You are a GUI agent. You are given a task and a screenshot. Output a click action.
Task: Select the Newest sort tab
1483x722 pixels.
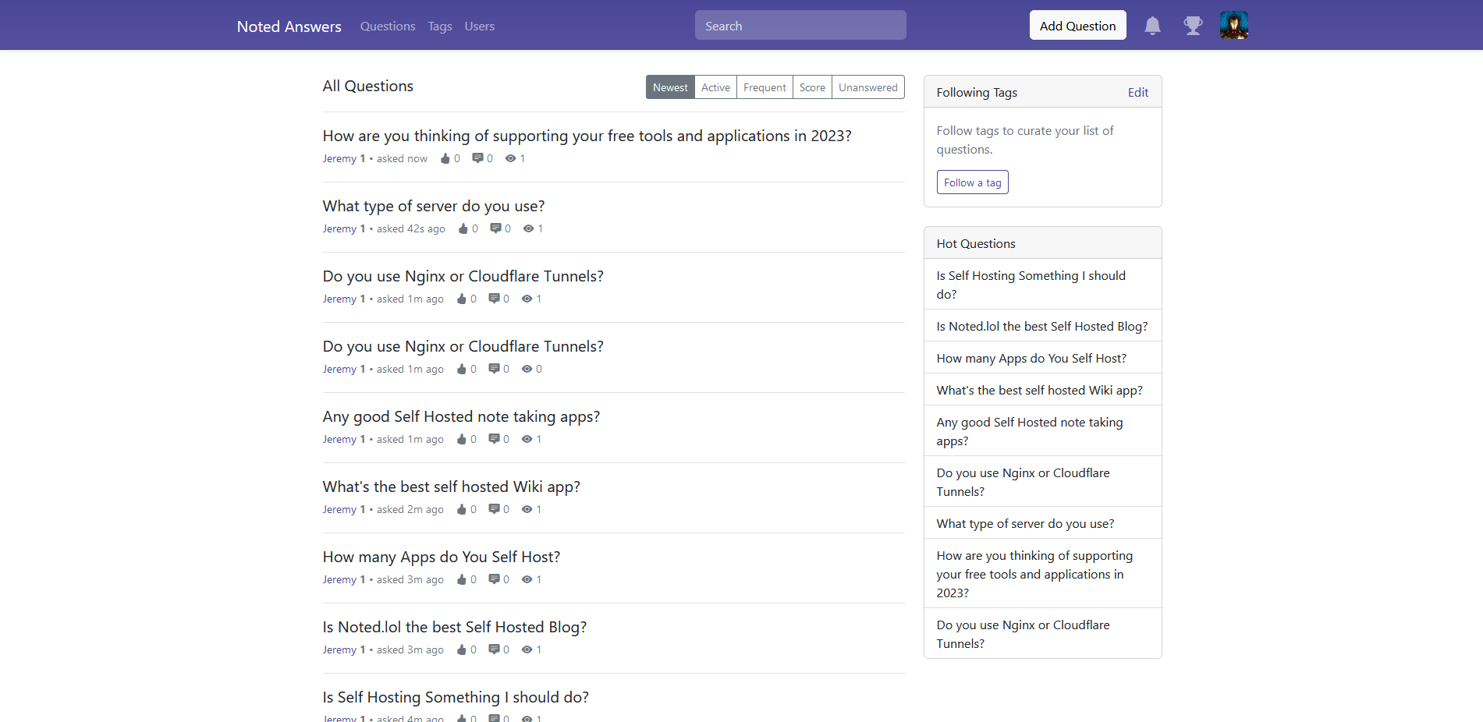(x=670, y=87)
